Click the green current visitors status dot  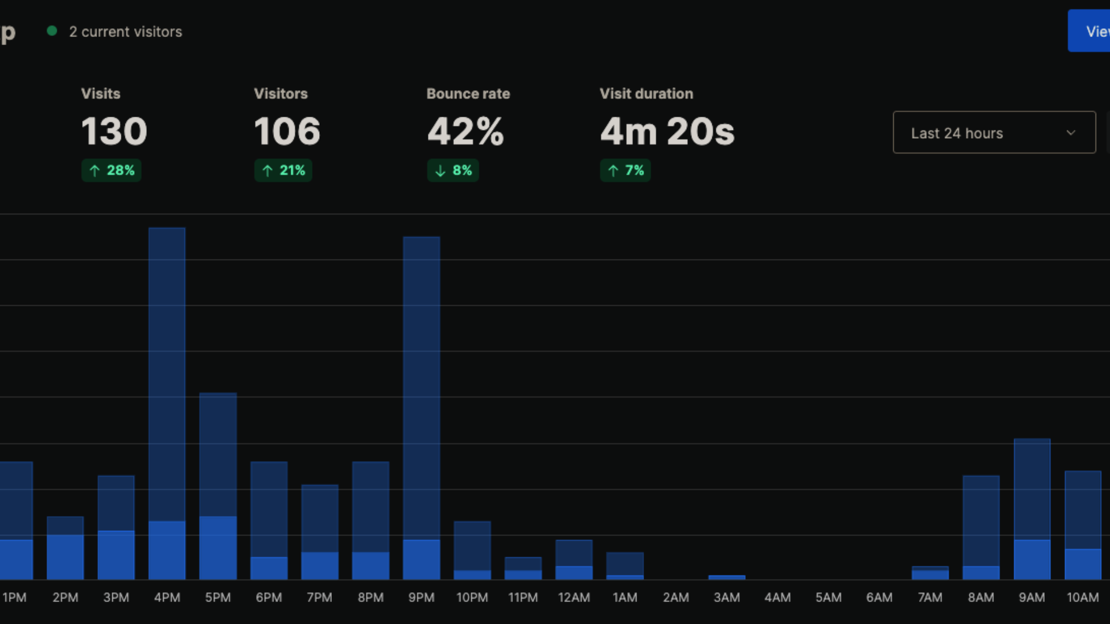[x=52, y=31]
